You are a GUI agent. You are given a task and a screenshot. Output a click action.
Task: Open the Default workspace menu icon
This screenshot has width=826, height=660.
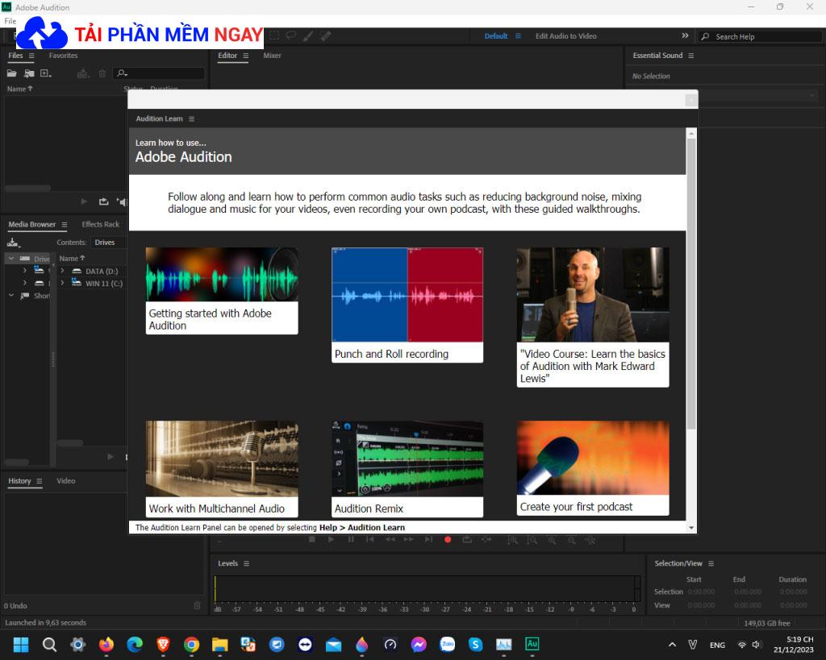coord(518,35)
